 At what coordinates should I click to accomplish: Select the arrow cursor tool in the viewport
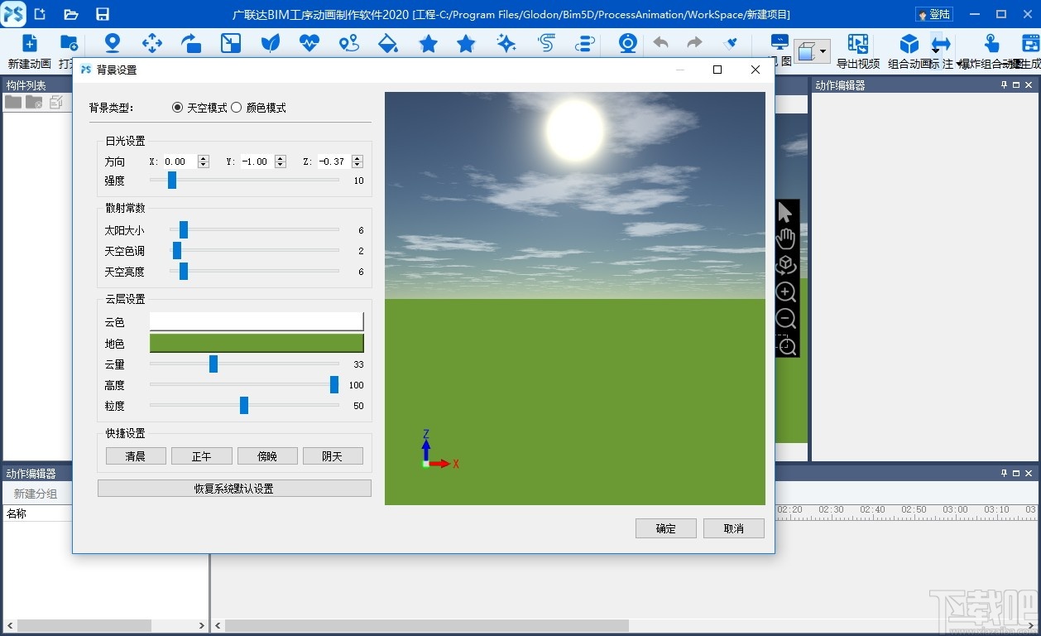(x=784, y=213)
